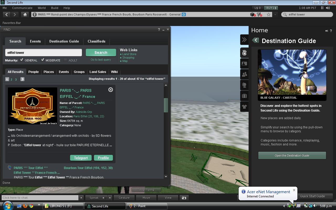Toggle the Moderate maturity checkbox
Viewport: 336px width, 210px height.
click(x=43, y=60)
